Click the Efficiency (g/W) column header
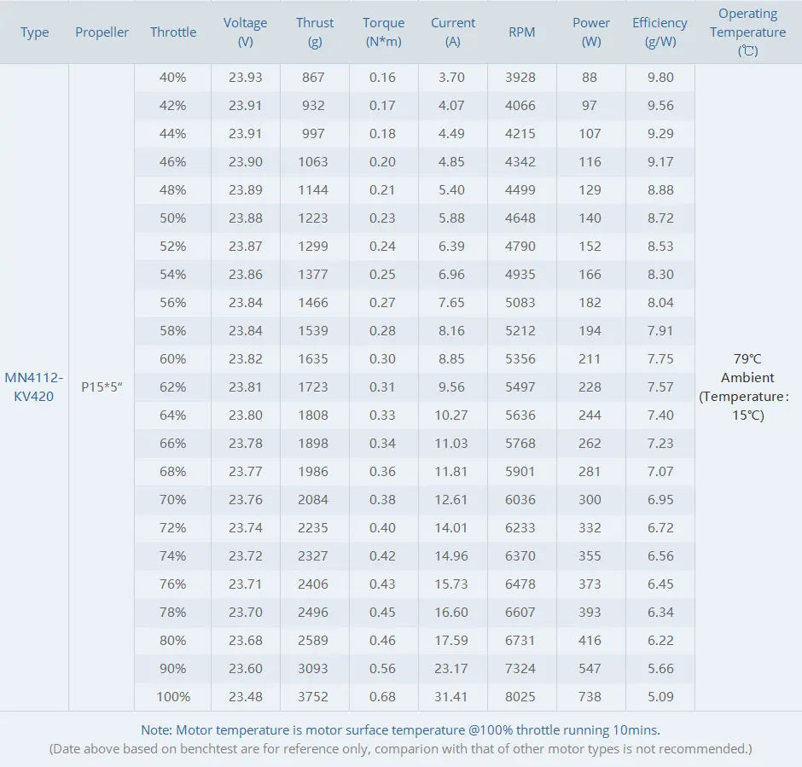The height and width of the screenshot is (767, 802). coord(660,32)
